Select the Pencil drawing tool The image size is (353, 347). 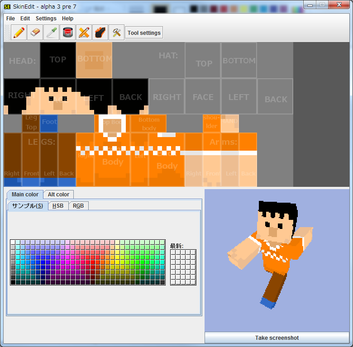[19, 33]
